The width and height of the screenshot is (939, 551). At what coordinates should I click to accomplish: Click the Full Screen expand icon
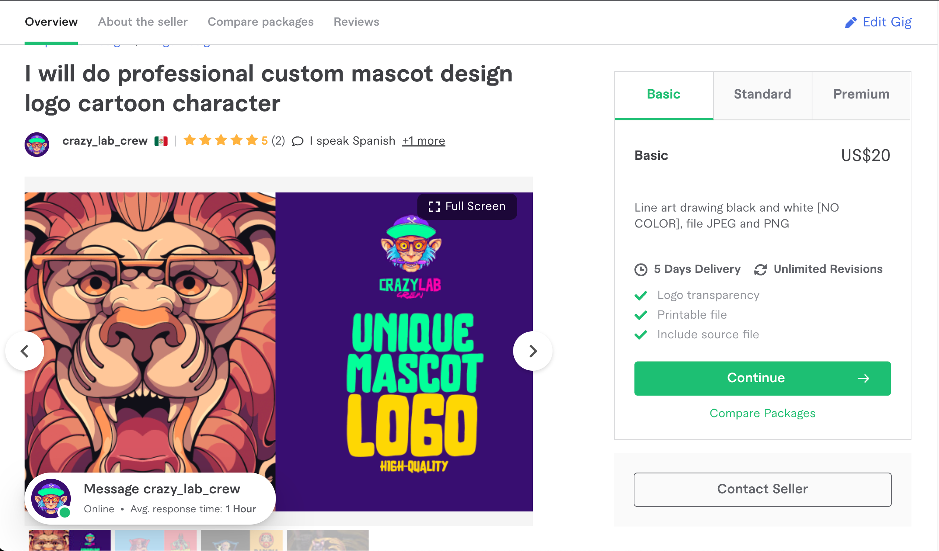[x=434, y=206]
